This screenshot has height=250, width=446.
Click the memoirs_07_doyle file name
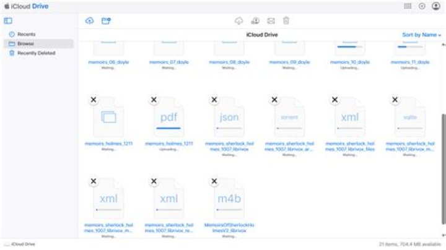pyautogui.click(x=168, y=62)
